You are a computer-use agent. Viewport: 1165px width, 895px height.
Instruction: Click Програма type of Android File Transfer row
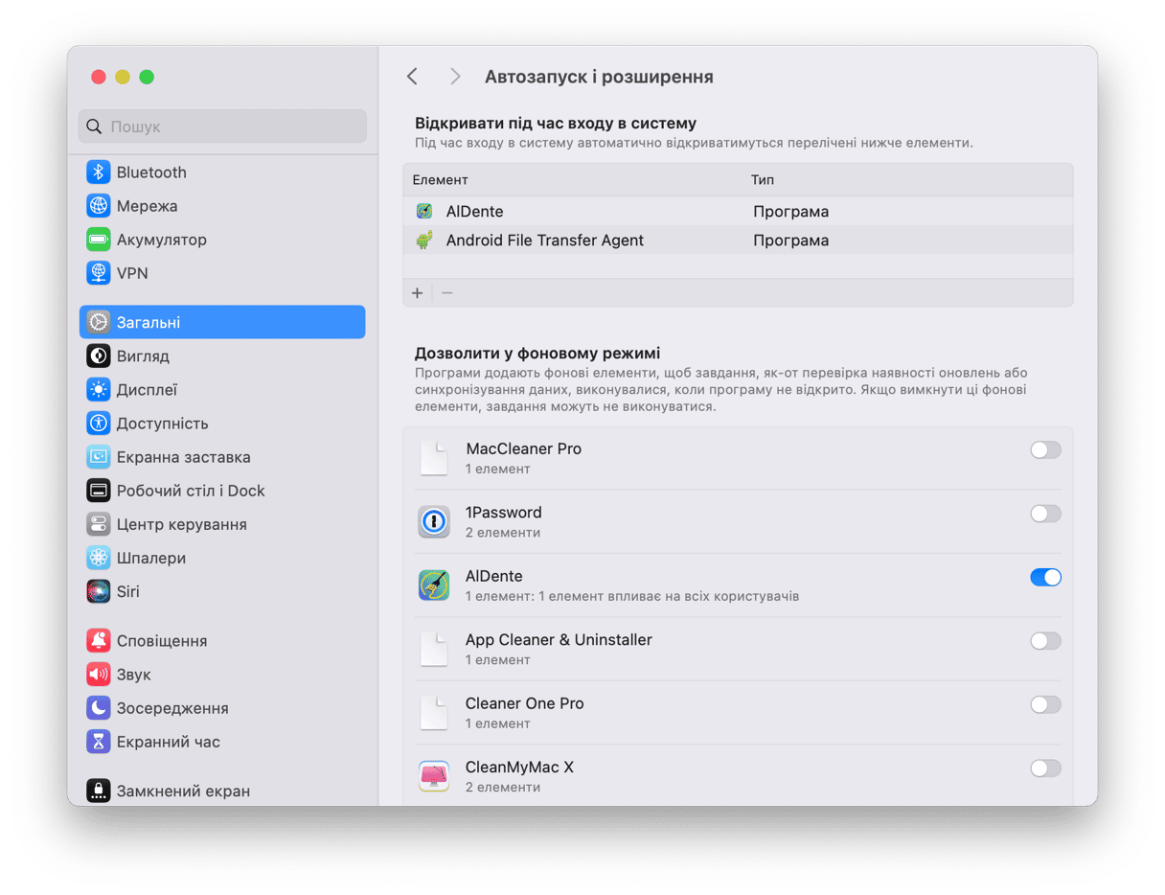pos(790,241)
